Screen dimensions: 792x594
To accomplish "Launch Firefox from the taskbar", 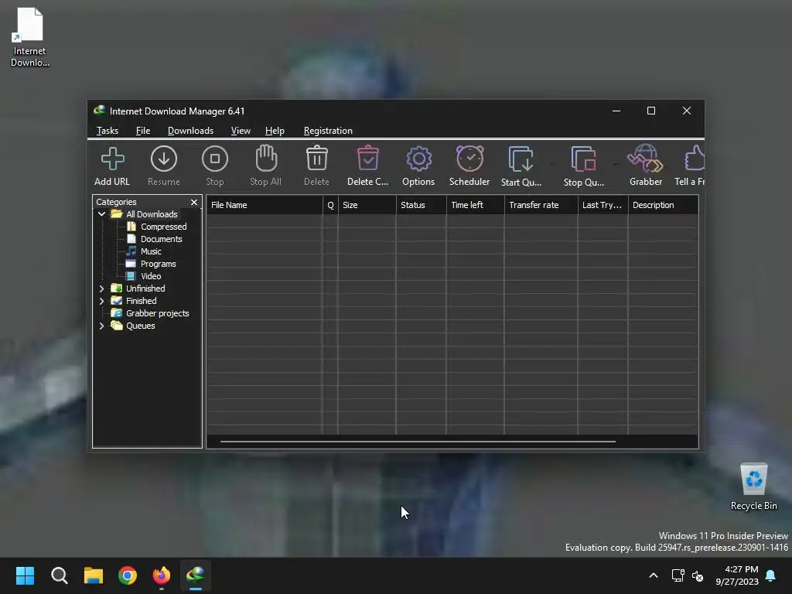I will click(x=162, y=575).
